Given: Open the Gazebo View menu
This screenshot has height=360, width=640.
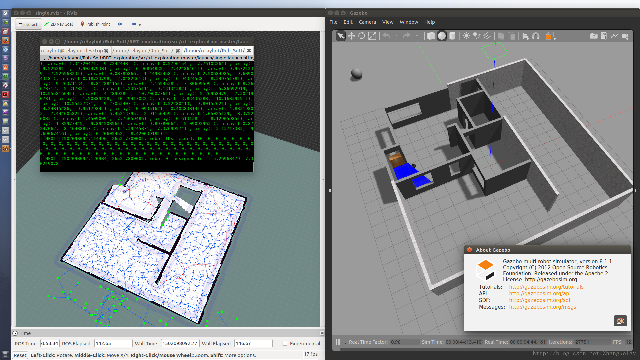Looking at the screenshot, I should point(388,22).
